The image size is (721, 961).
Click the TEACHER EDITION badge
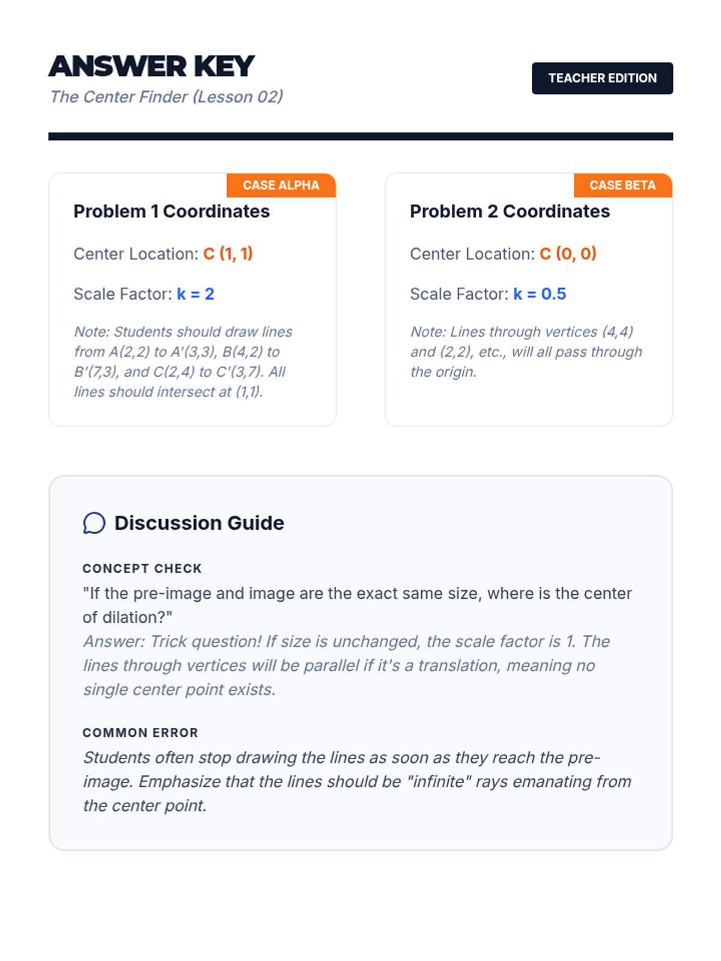point(602,78)
